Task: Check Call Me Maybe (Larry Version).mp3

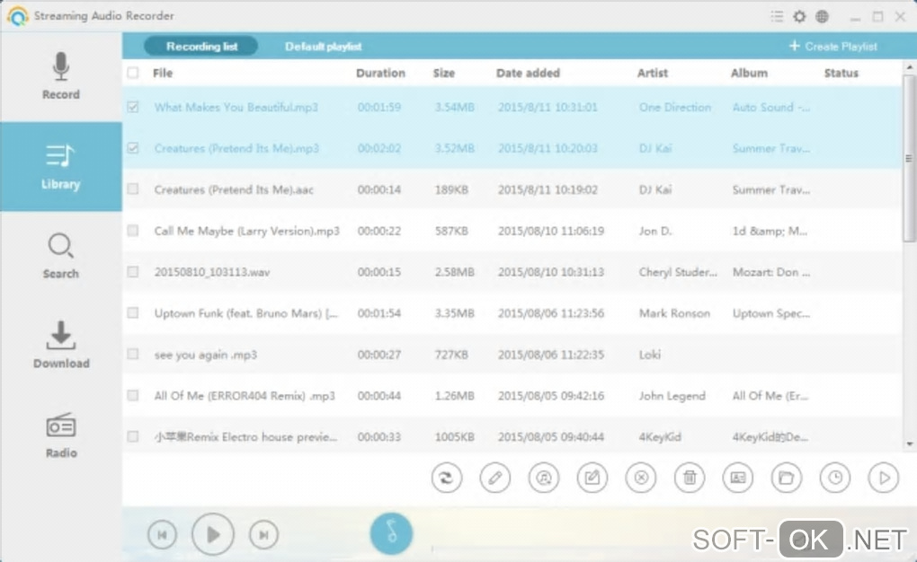Action: tap(133, 230)
